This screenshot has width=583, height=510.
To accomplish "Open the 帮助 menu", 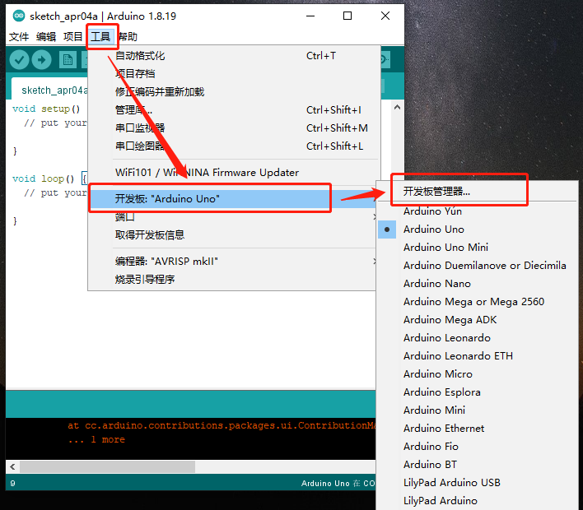I will click(x=127, y=37).
